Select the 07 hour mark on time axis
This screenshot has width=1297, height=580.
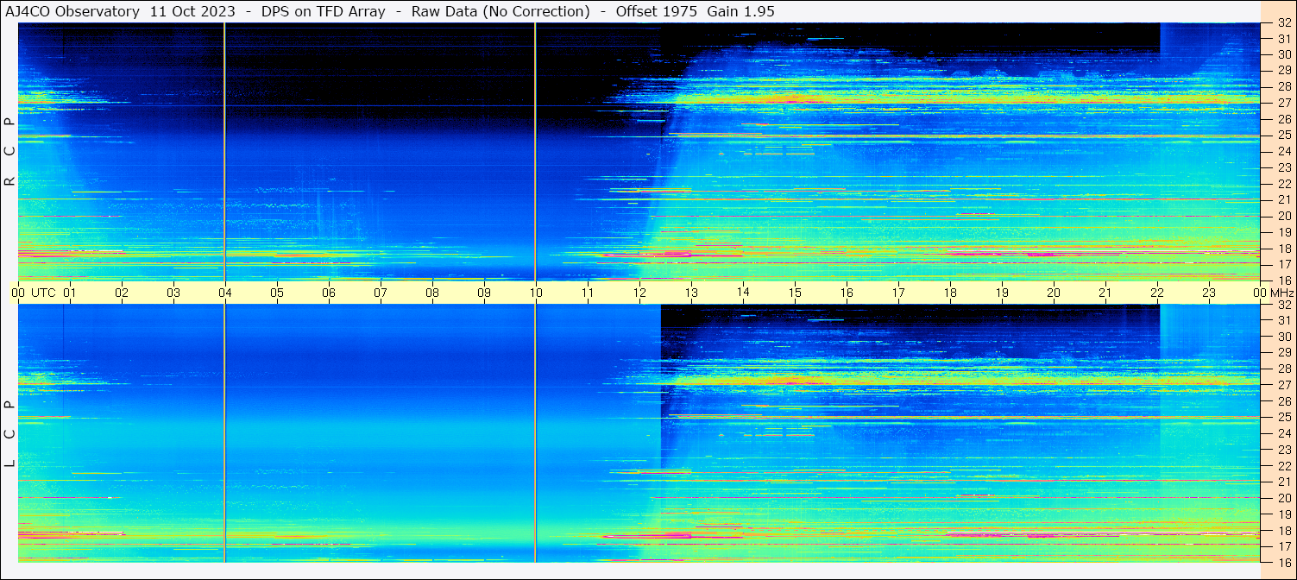point(381,293)
